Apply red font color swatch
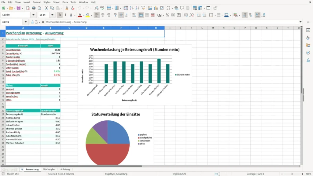313x176 pixels. tap(80, 15)
